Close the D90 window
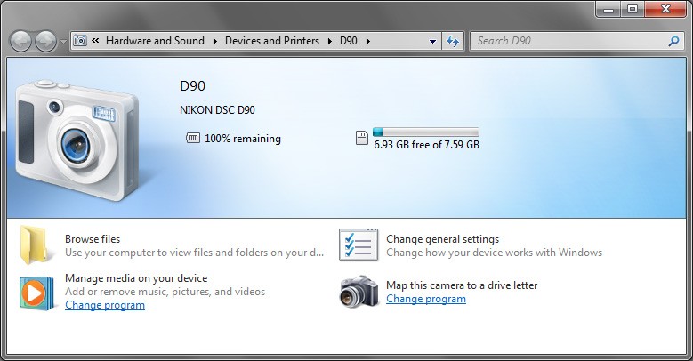The height and width of the screenshot is (361, 693). (665, 9)
